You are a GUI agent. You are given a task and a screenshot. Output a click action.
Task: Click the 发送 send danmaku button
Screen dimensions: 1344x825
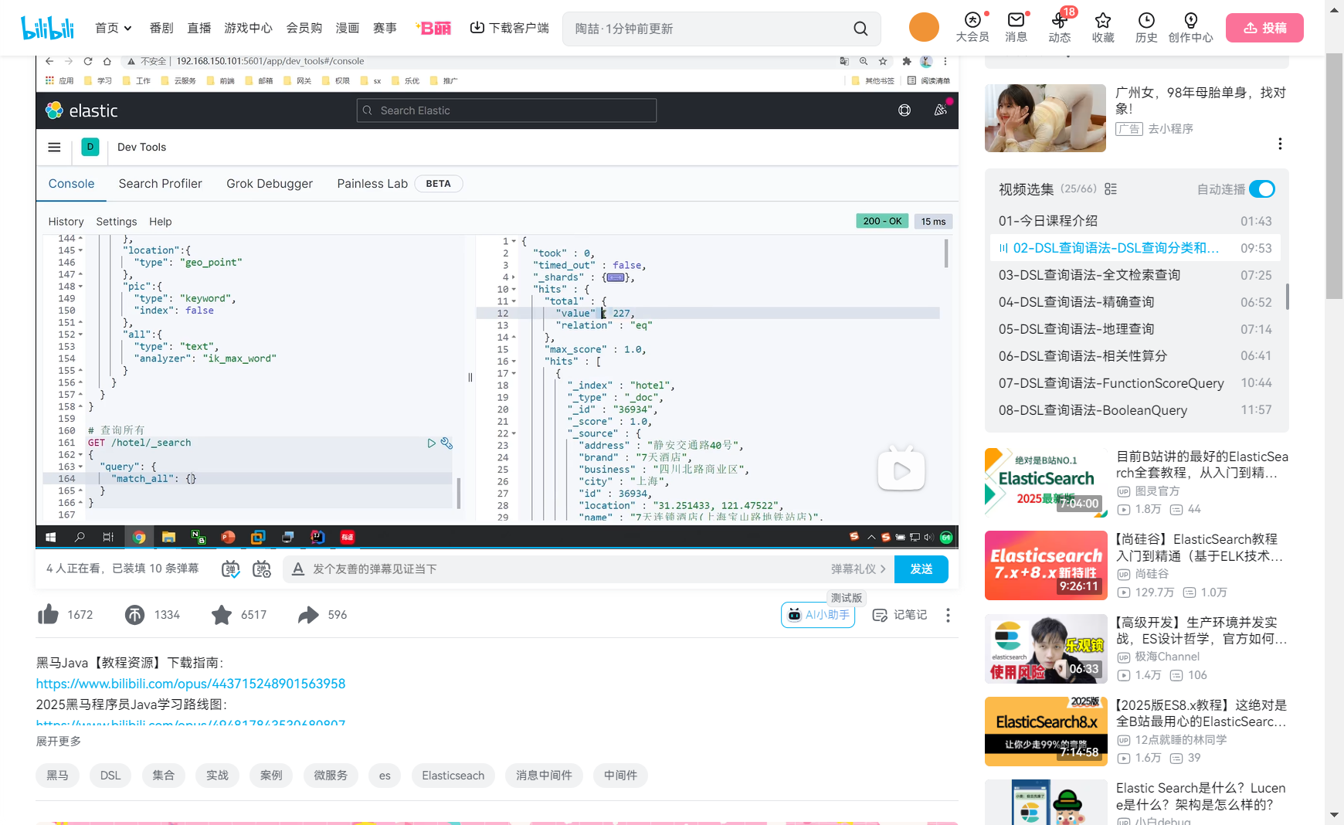tap(921, 569)
